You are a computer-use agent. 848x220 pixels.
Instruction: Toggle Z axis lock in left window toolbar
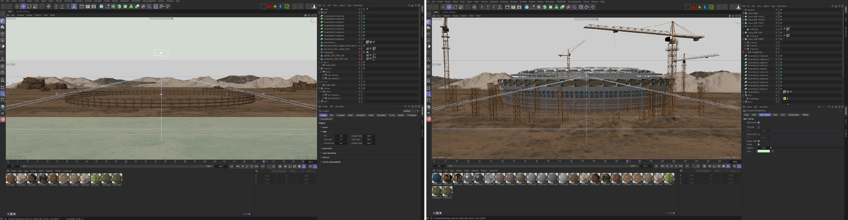(x=68, y=6)
